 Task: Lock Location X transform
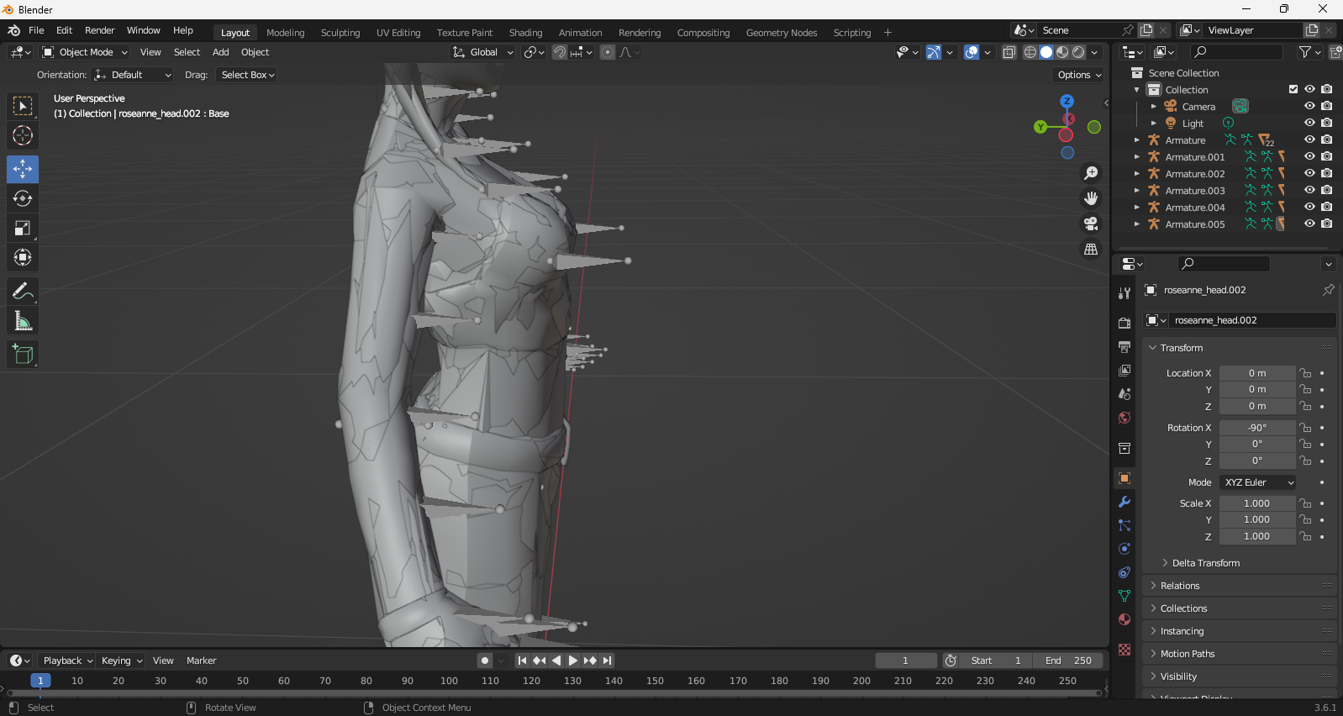pyautogui.click(x=1305, y=373)
